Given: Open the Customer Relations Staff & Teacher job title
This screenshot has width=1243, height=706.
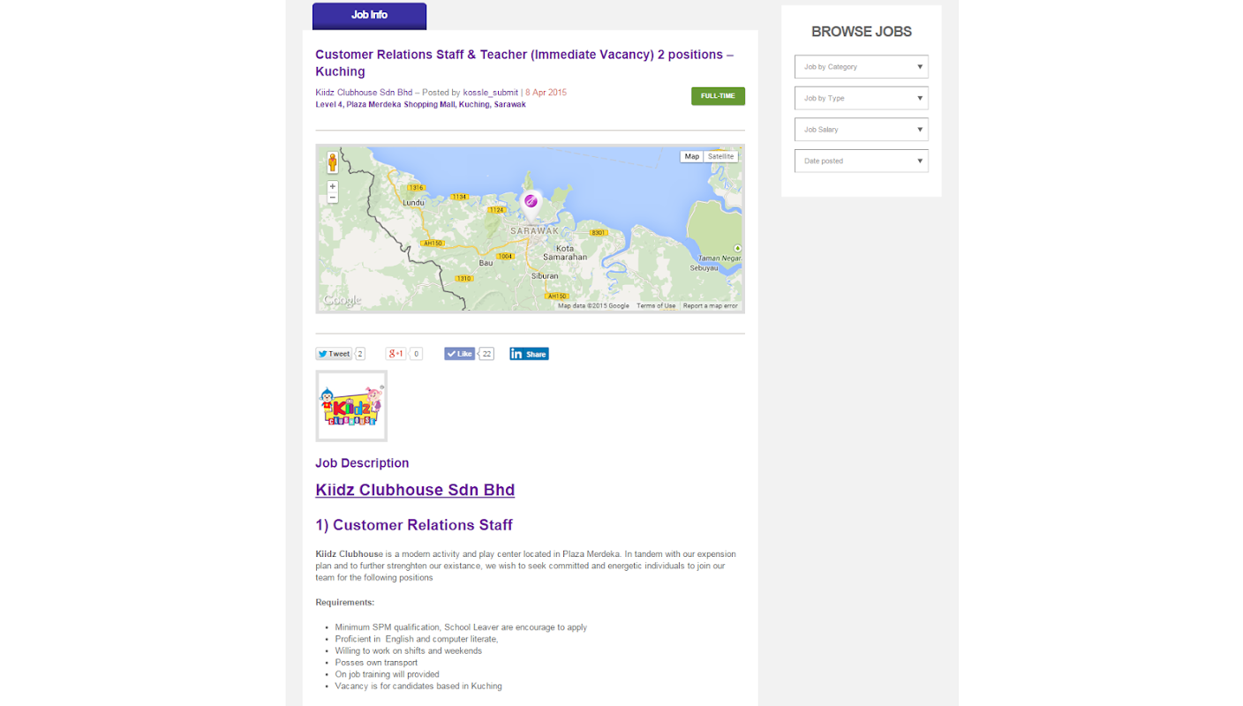Looking at the screenshot, I should [524, 63].
